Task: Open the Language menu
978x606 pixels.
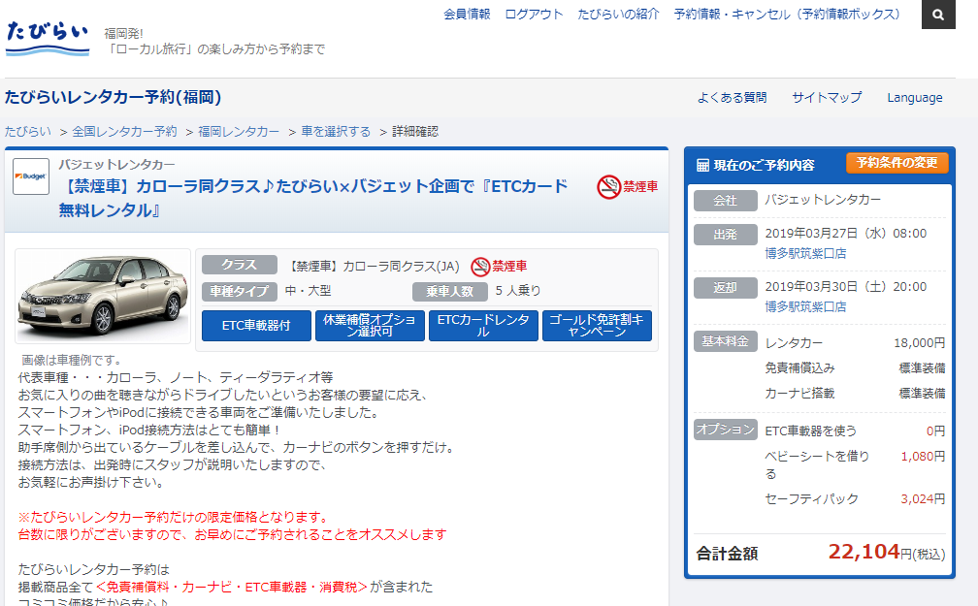Action: 915,97
